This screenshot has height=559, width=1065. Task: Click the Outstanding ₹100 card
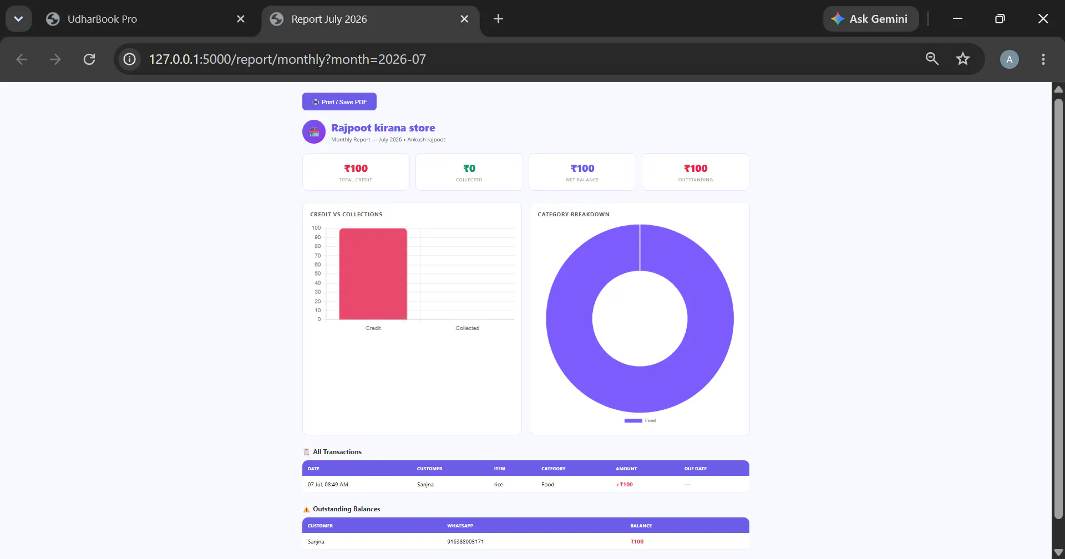696,172
